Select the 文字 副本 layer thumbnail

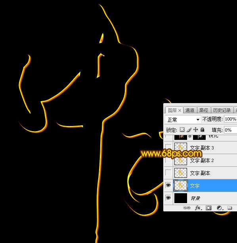(x=181, y=173)
